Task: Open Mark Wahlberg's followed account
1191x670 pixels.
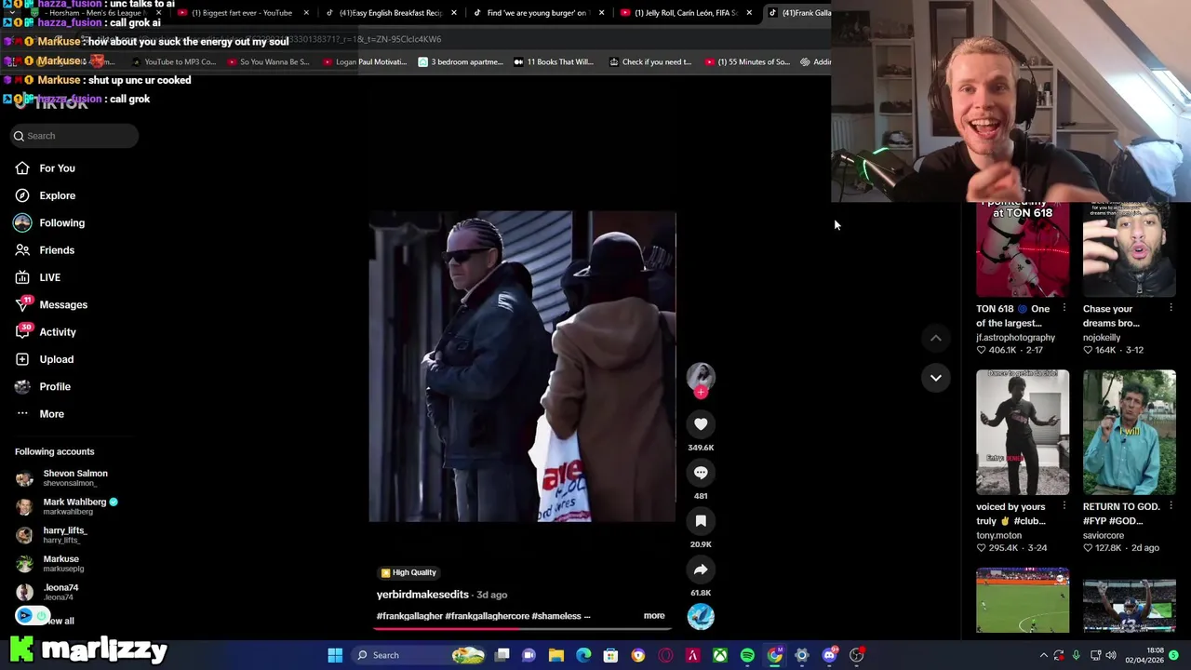Action: 67,506
